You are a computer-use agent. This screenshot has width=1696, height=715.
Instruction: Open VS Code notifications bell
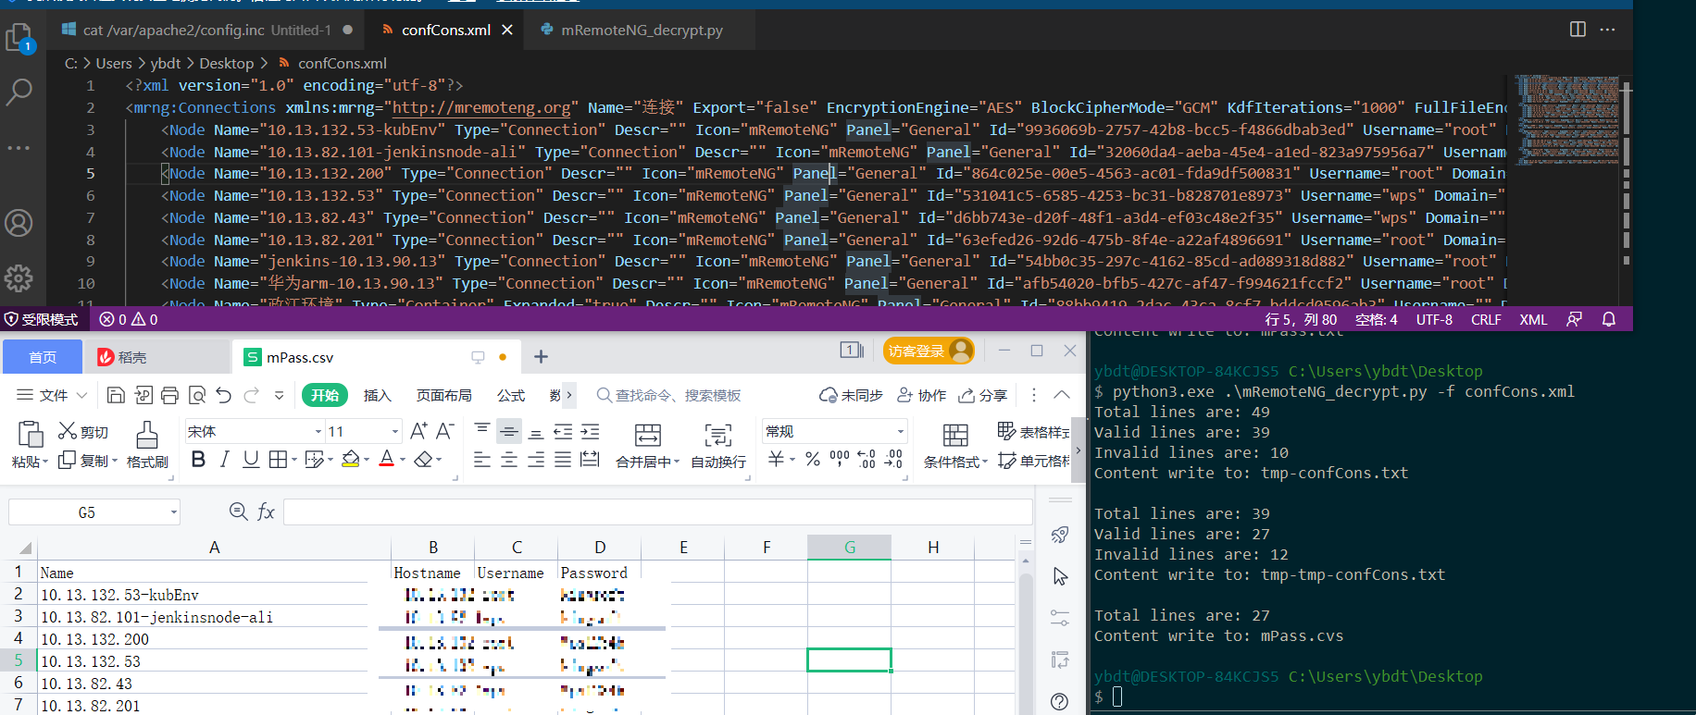pyautogui.click(x=1609, y=319)
